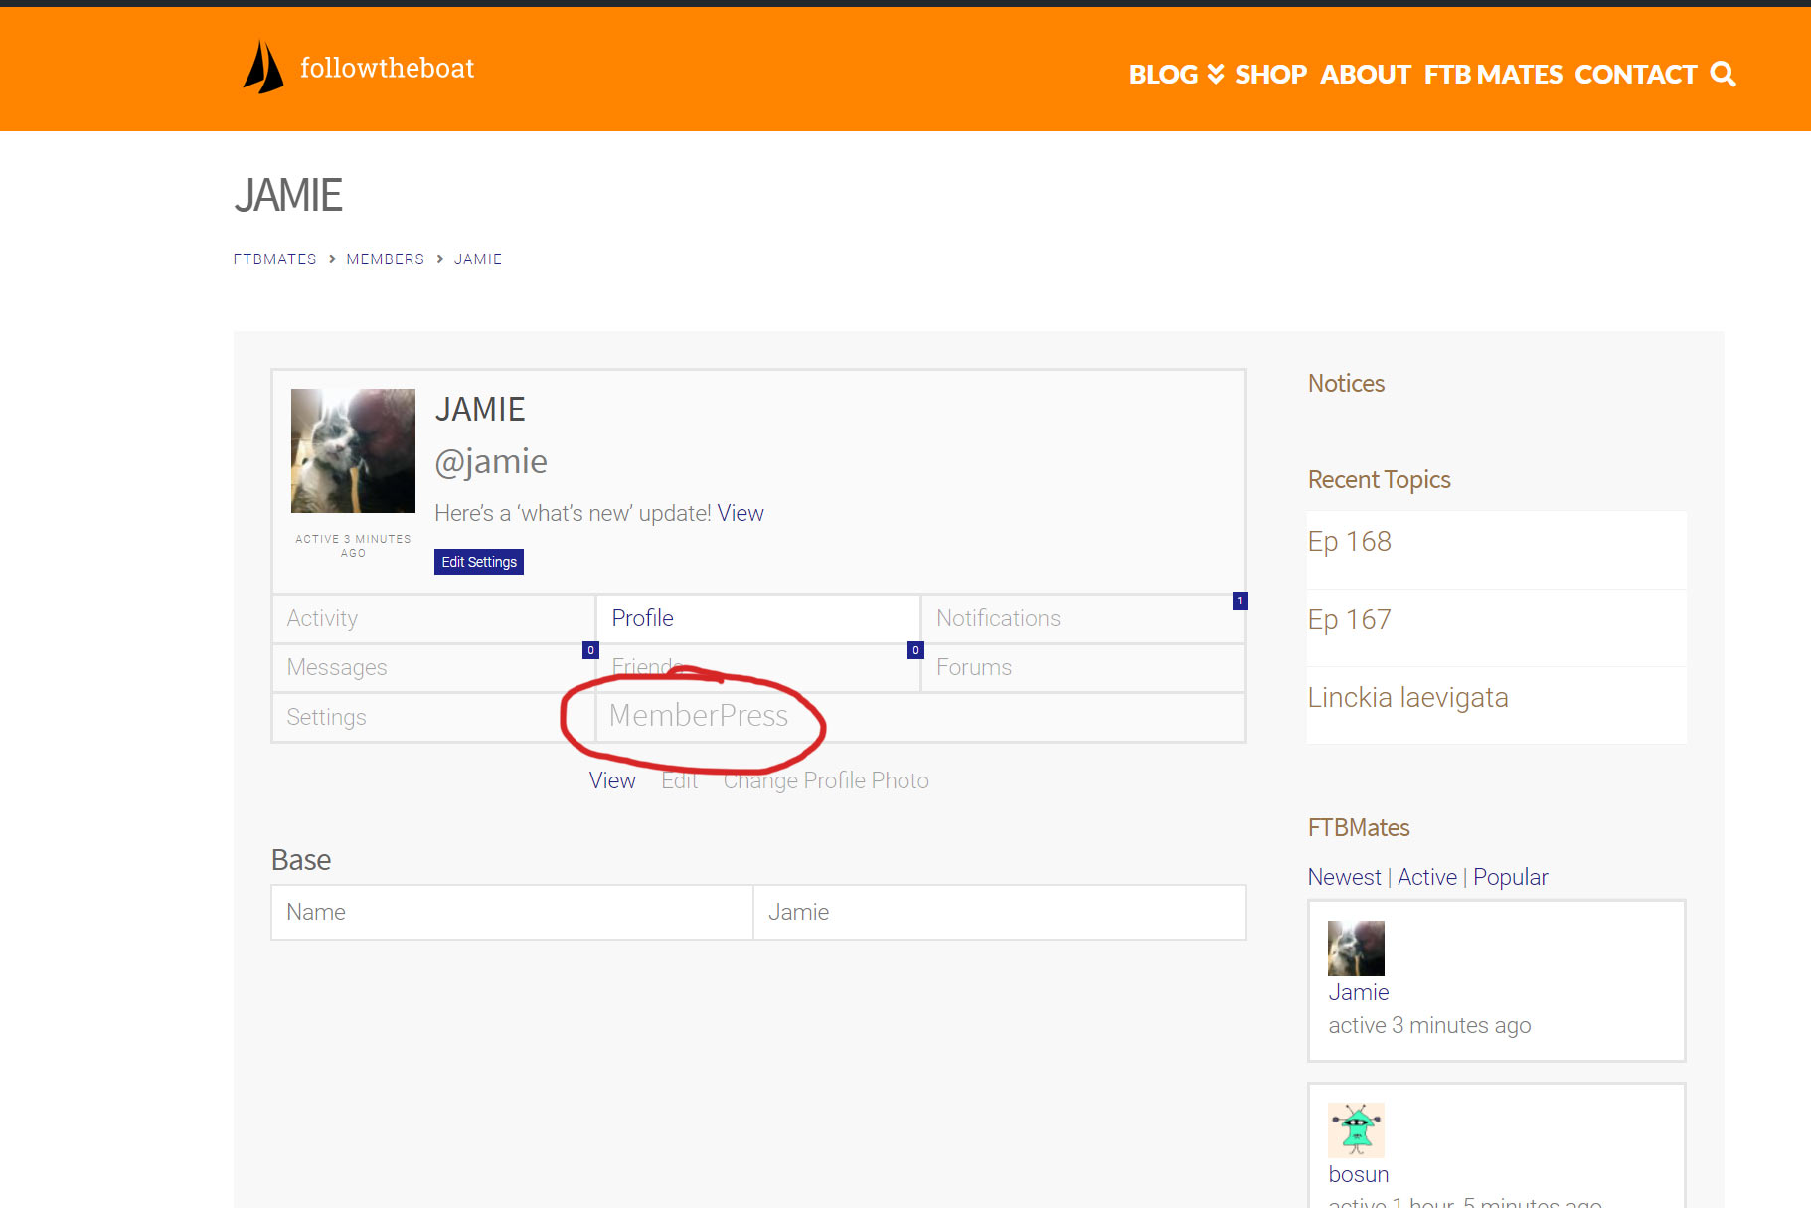View the 'what's new' update
The image size is (1811, 1208).
coord(741,513)
